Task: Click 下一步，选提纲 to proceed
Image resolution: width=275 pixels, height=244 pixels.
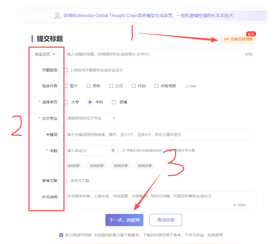Action: [124, 220]
